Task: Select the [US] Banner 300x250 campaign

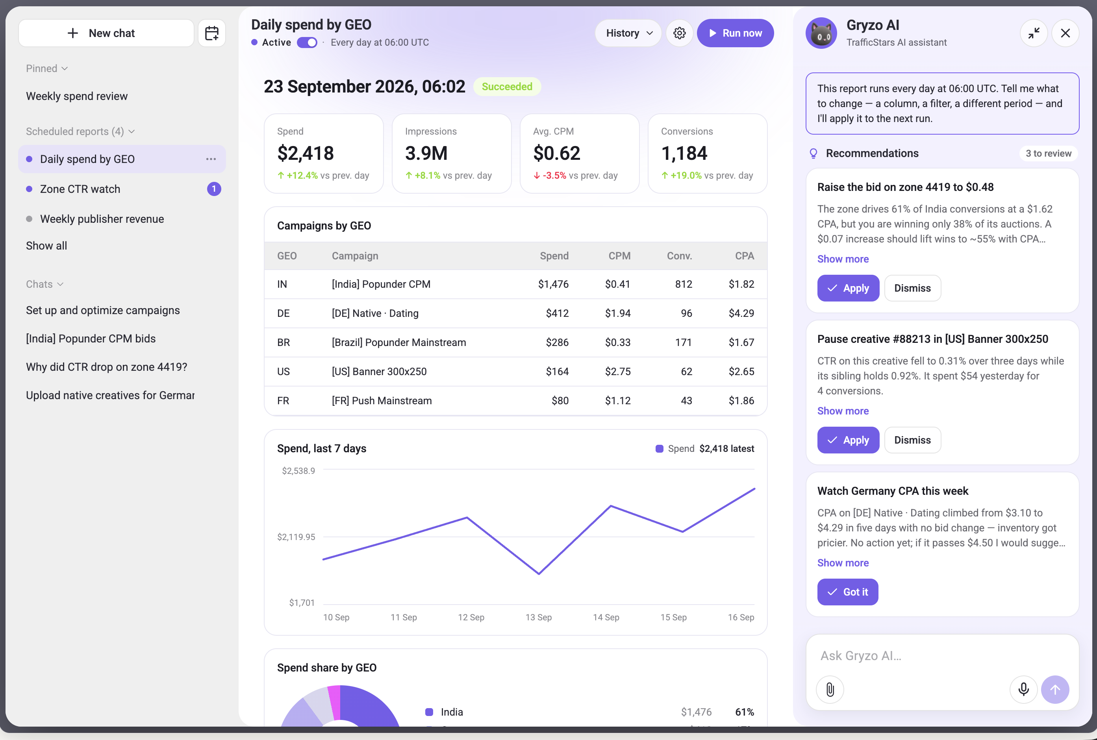Action: tap(379, 372)
